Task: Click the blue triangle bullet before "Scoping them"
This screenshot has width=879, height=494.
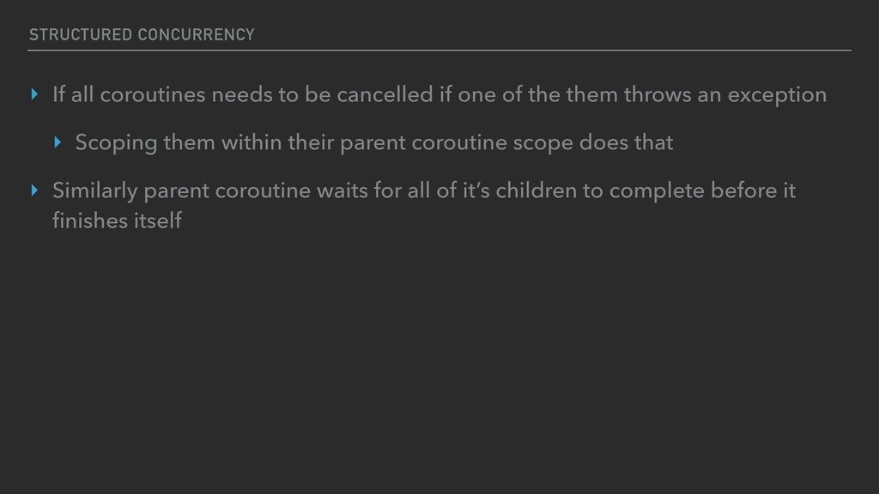Action: coord(58,142)
